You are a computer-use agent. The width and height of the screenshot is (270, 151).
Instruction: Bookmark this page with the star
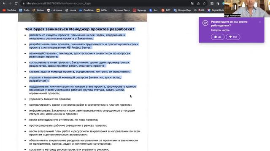coord(204,3)
